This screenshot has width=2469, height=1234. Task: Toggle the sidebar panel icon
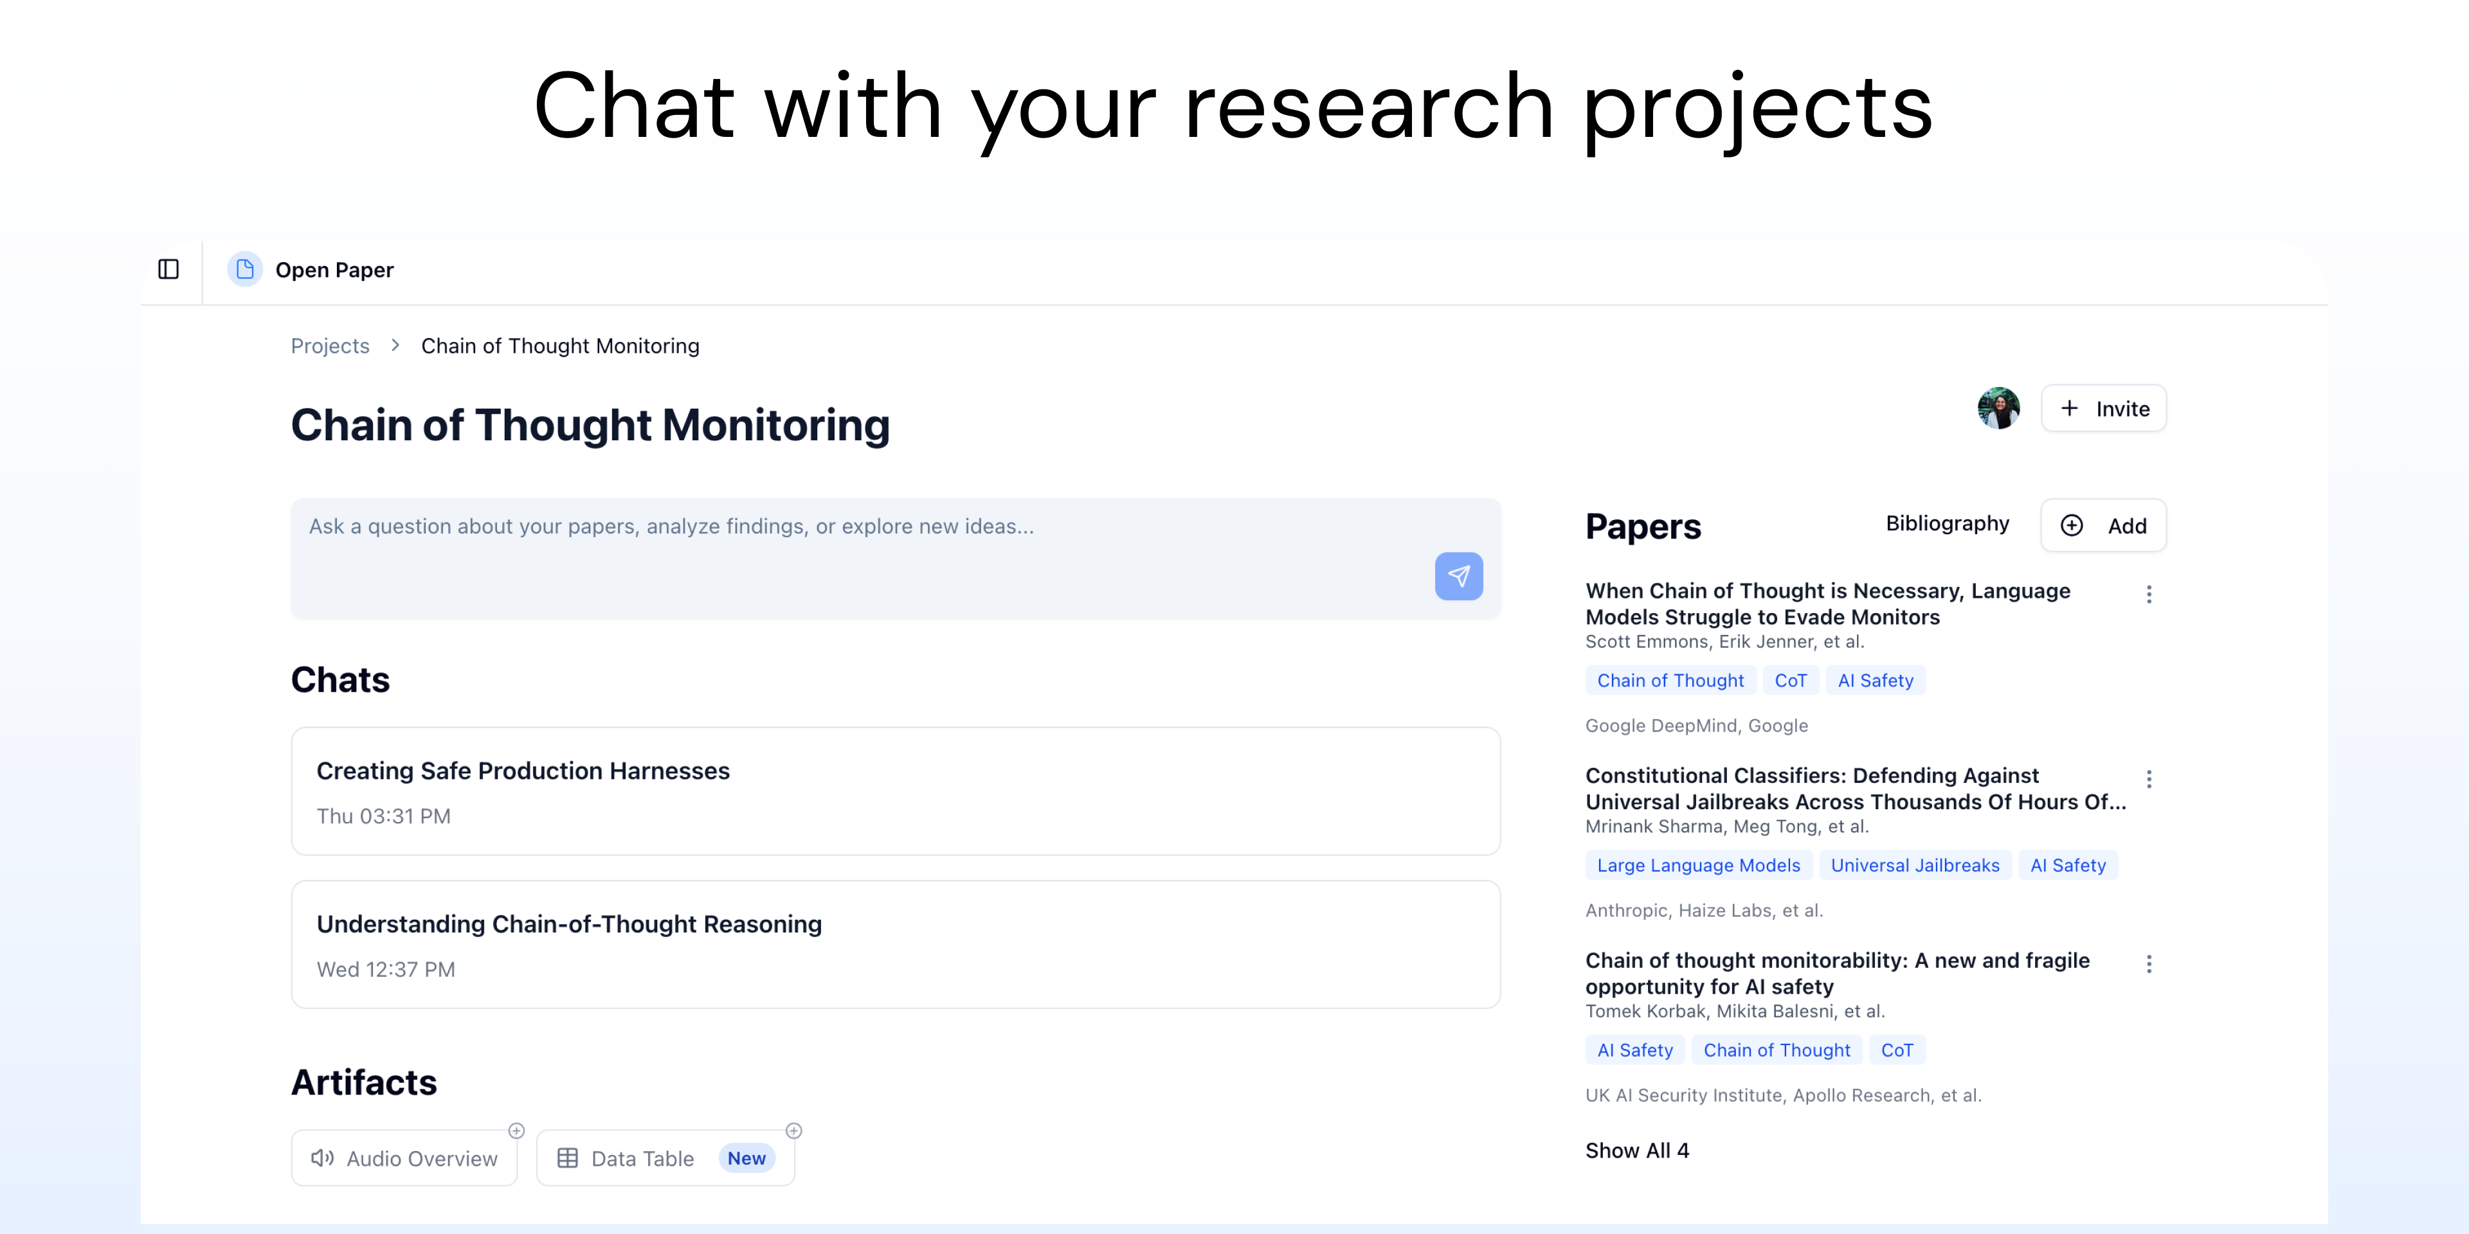168,269
